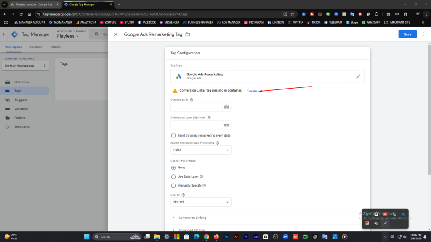The image size is (431, 242).
Task: Edit the tag name title field
Action: point(153,34)
